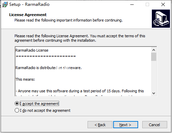Go back with the < Back button
172x133 pixels.
click(100, 125)
